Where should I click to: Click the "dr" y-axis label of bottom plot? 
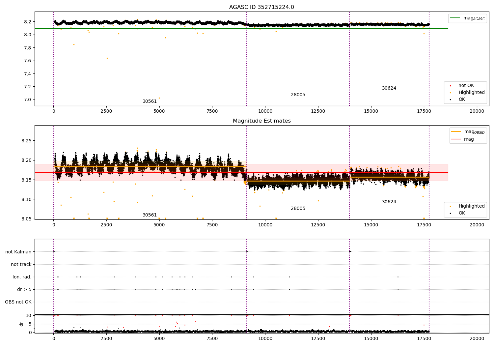click(21, 324)
